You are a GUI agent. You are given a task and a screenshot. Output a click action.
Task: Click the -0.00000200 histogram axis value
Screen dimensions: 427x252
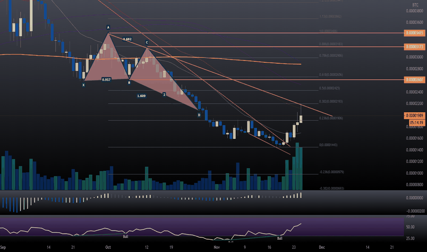point(415,211)
